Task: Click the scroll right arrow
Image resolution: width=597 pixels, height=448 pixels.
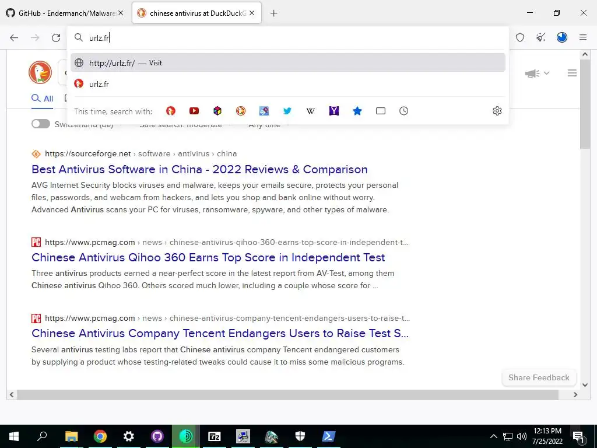Action: click(x=575, y=395)
